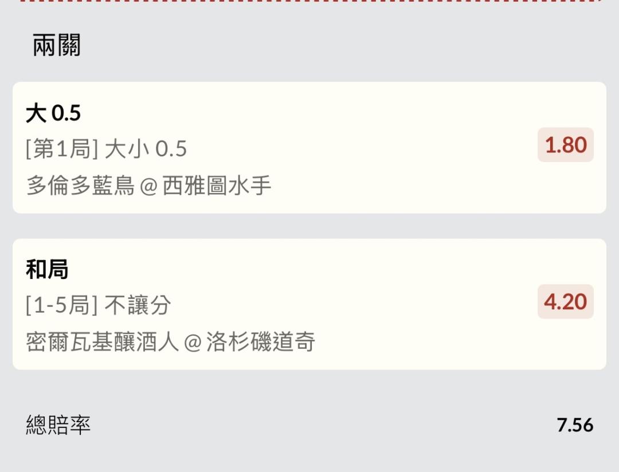This screenshot has width=619, height=472.
Task: Tap the 總賠率 label
Action: [x=58, y=425]
